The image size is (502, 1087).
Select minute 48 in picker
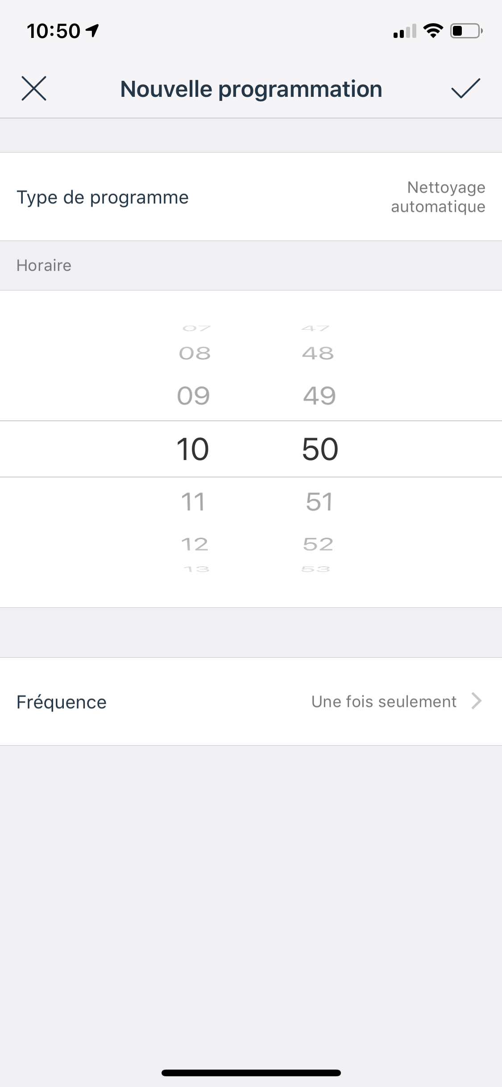318,353
